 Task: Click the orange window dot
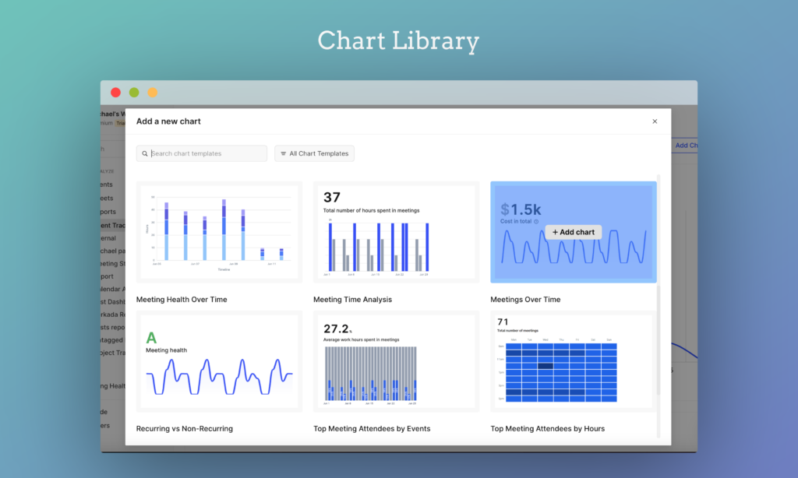click(x=152, y=93)
